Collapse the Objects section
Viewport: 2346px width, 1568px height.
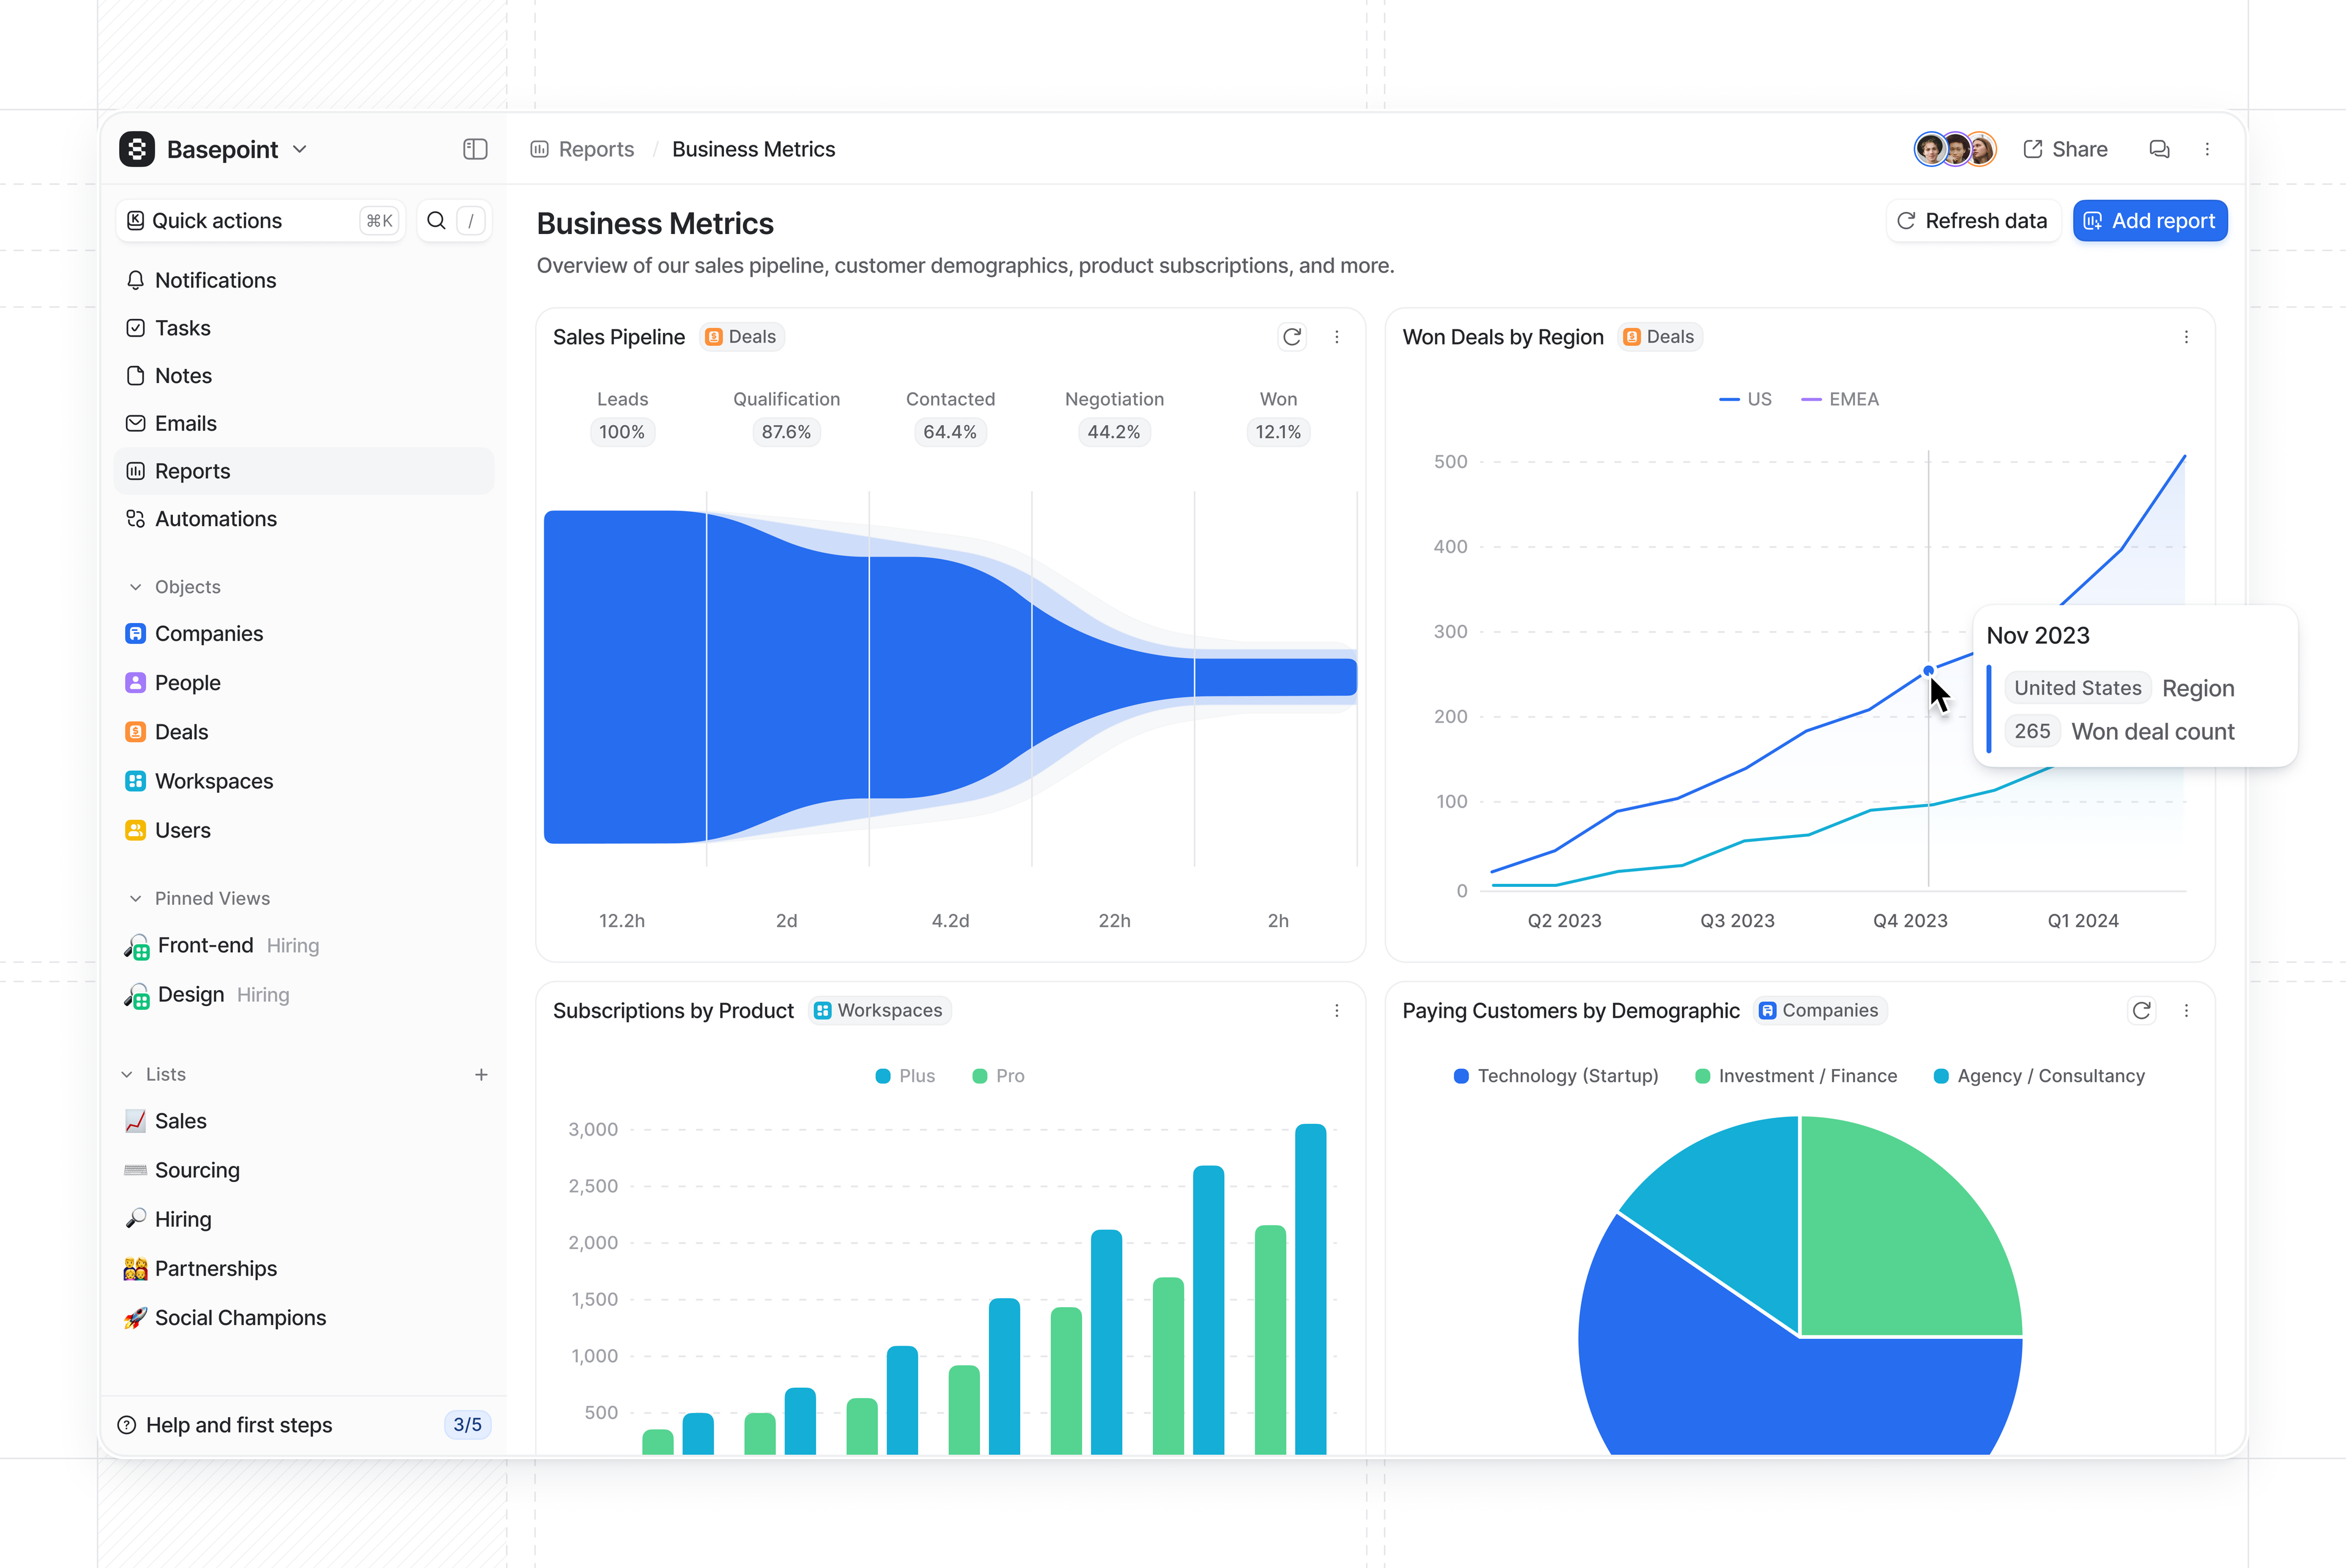[x=136, y=587]
